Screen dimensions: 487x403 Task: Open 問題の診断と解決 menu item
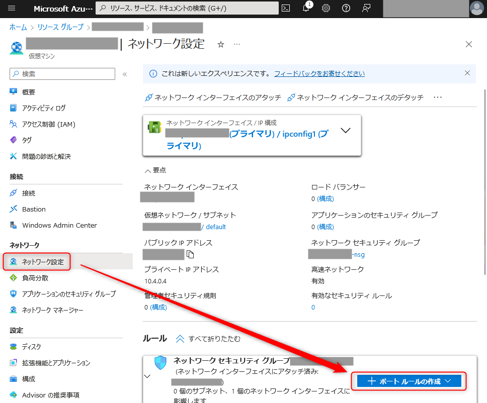pyautogui.click(x=40, y=156)
